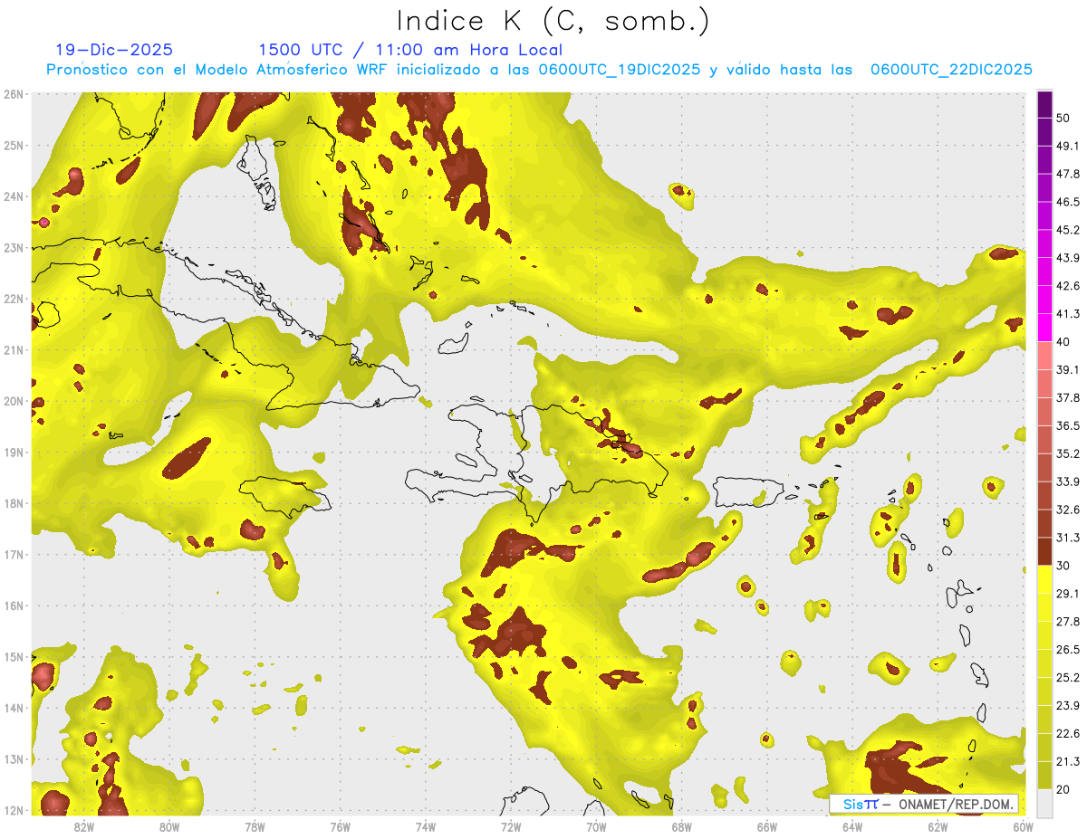Click the colorbar label "25.2"
The width and height of the screenshot is (1087, 839).
1068,678
